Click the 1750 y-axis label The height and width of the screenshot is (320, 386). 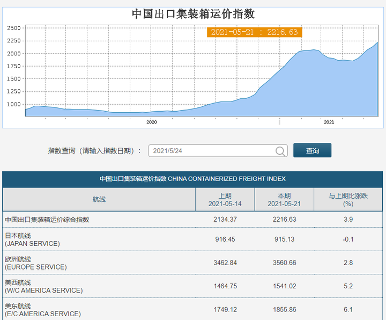[14, 66]
